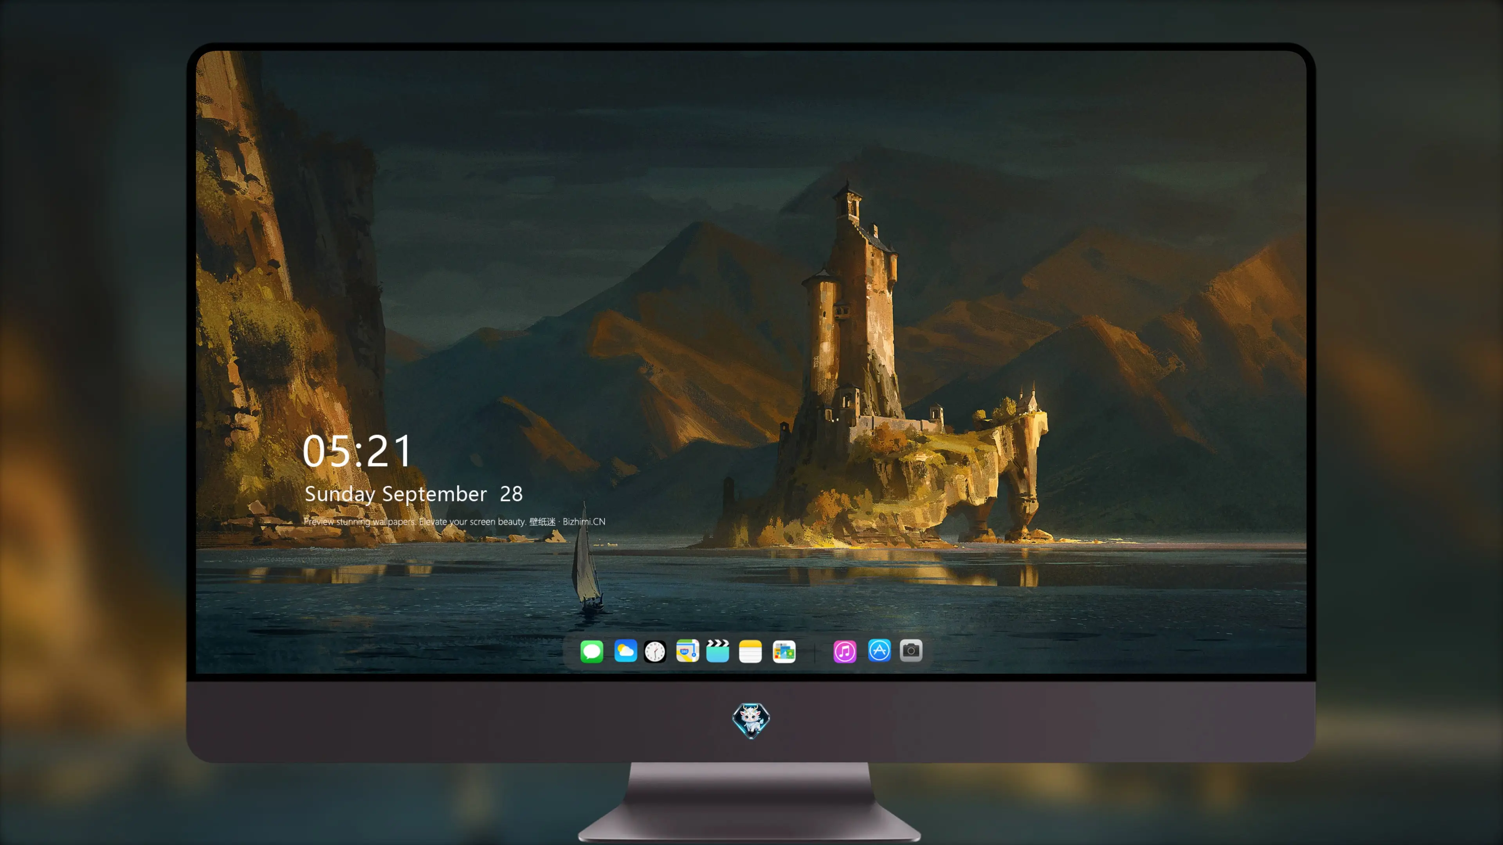Click the 'Preview stunning wallpapers' tagline
Image resolution: width=1503 pixels, height=845 pixels.
pyautogui.click(x=454, y=521)
